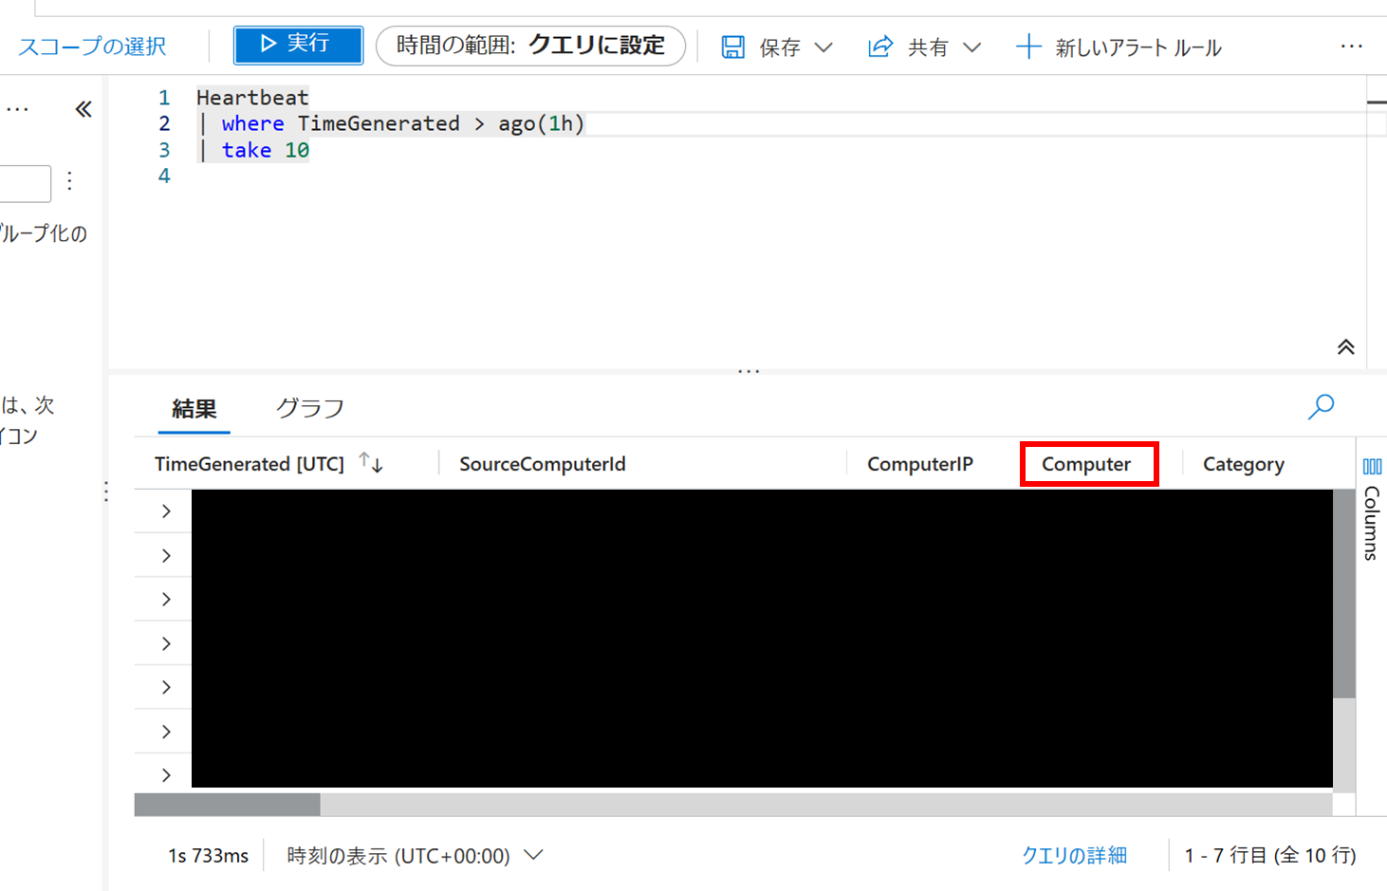Viewport: 1387px width, 891px height.
Task: Expand the sixth result row
Action: pyautogui.click(x=166, y=732)
